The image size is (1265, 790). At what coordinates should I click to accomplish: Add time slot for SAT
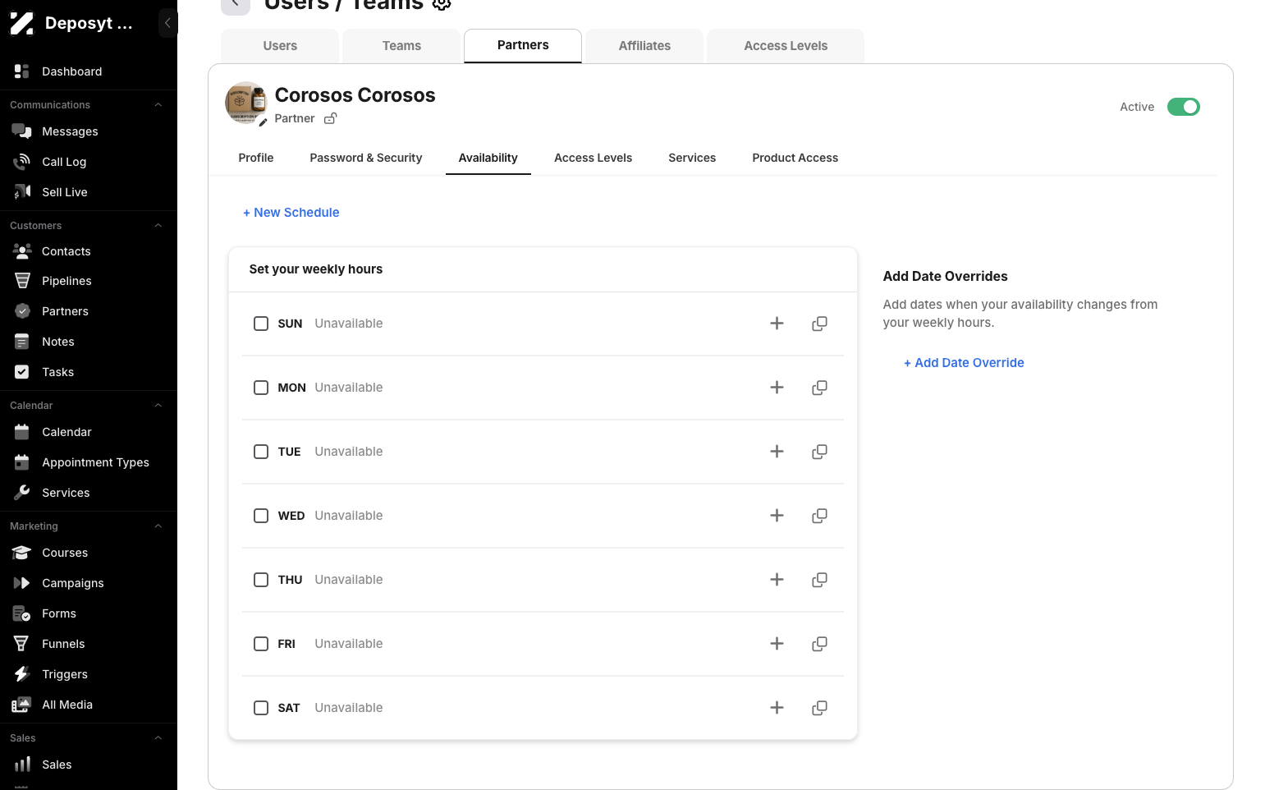777,708
